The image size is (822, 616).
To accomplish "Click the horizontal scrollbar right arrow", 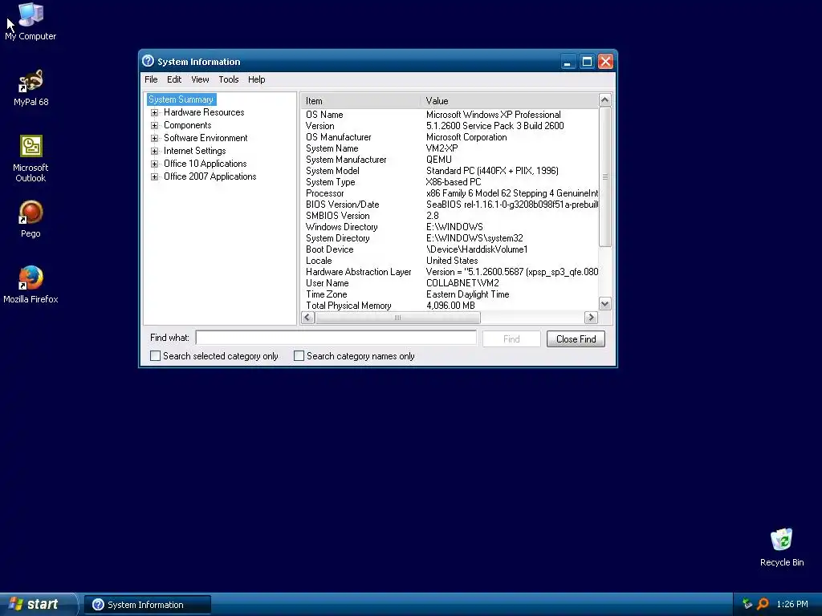I will pos(591,318).
